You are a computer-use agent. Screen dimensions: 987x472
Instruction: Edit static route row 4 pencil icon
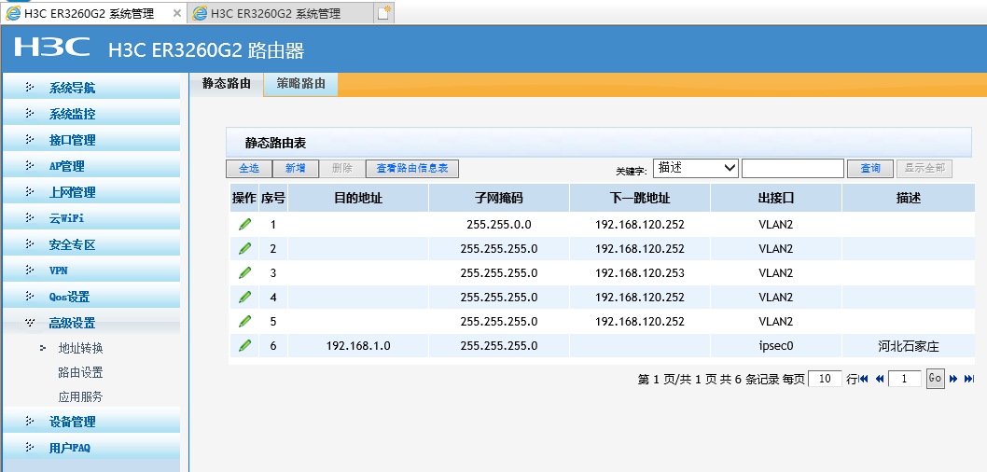pyautogui.click(x=244, y=297)
